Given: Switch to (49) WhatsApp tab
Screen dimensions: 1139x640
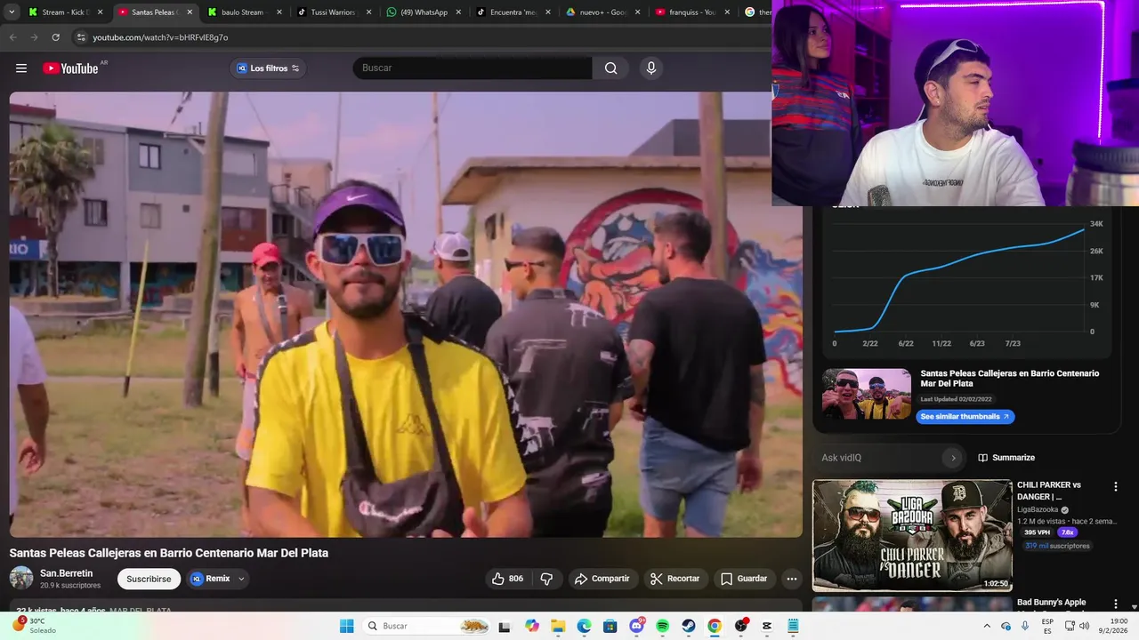Looking at the screenshot, I should tap(424, 12).
